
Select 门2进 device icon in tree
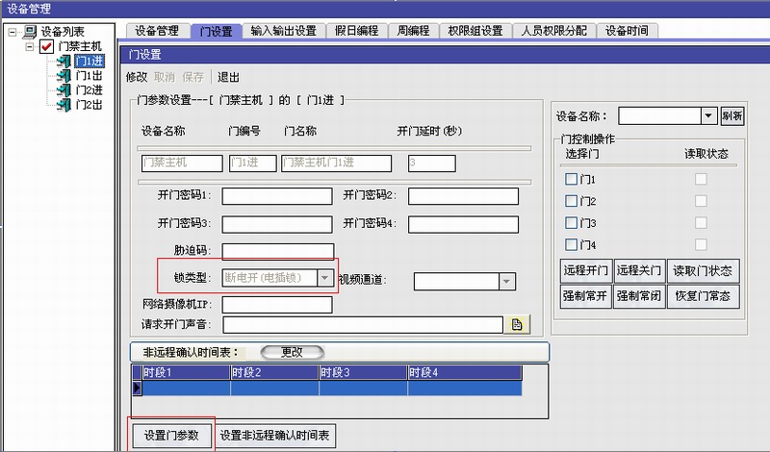point(64,90)
